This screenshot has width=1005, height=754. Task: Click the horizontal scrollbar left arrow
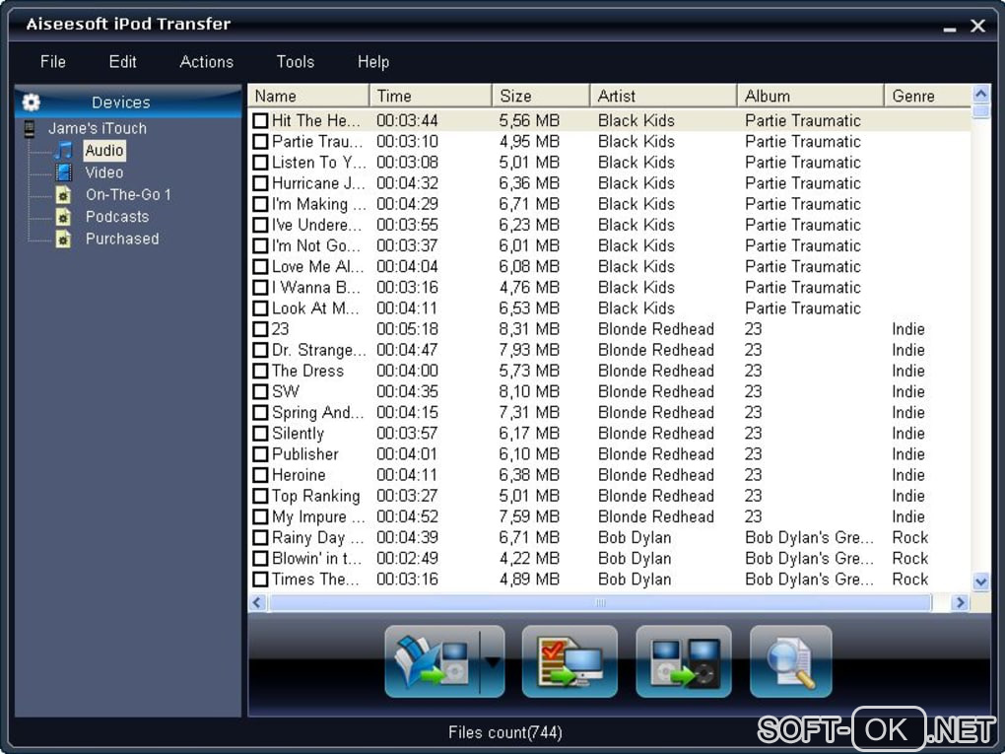coord(258,602)
